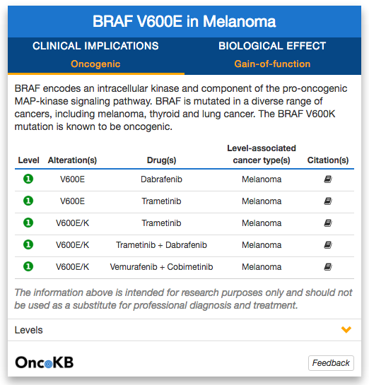Viewport: 369px width, 385px height.
Task: Click the Oncogenic label under Clinical Implications
Action: 95,64
